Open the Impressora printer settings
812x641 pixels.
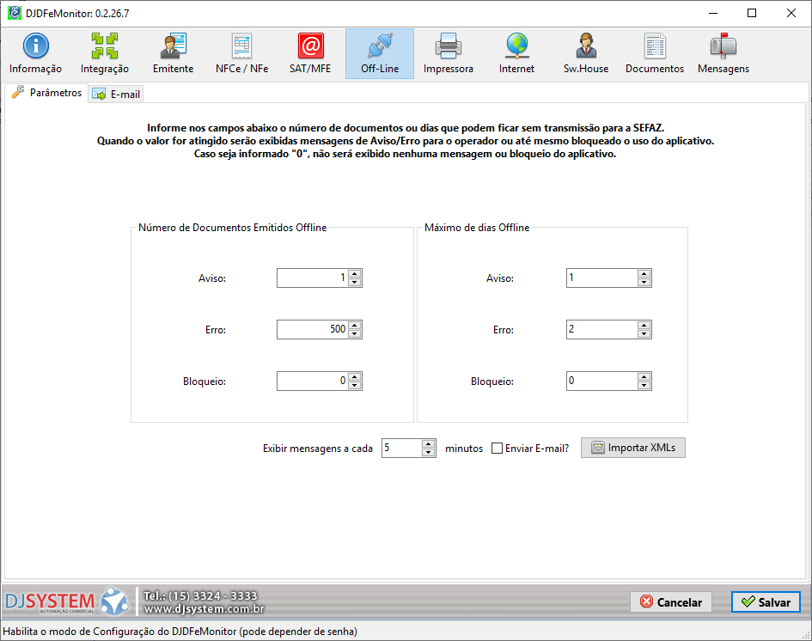point(448,54)
